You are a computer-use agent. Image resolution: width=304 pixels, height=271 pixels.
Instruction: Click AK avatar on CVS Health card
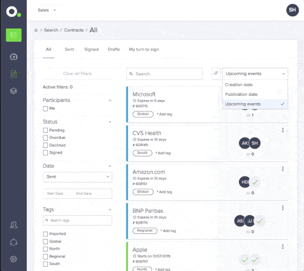point(245,143)
